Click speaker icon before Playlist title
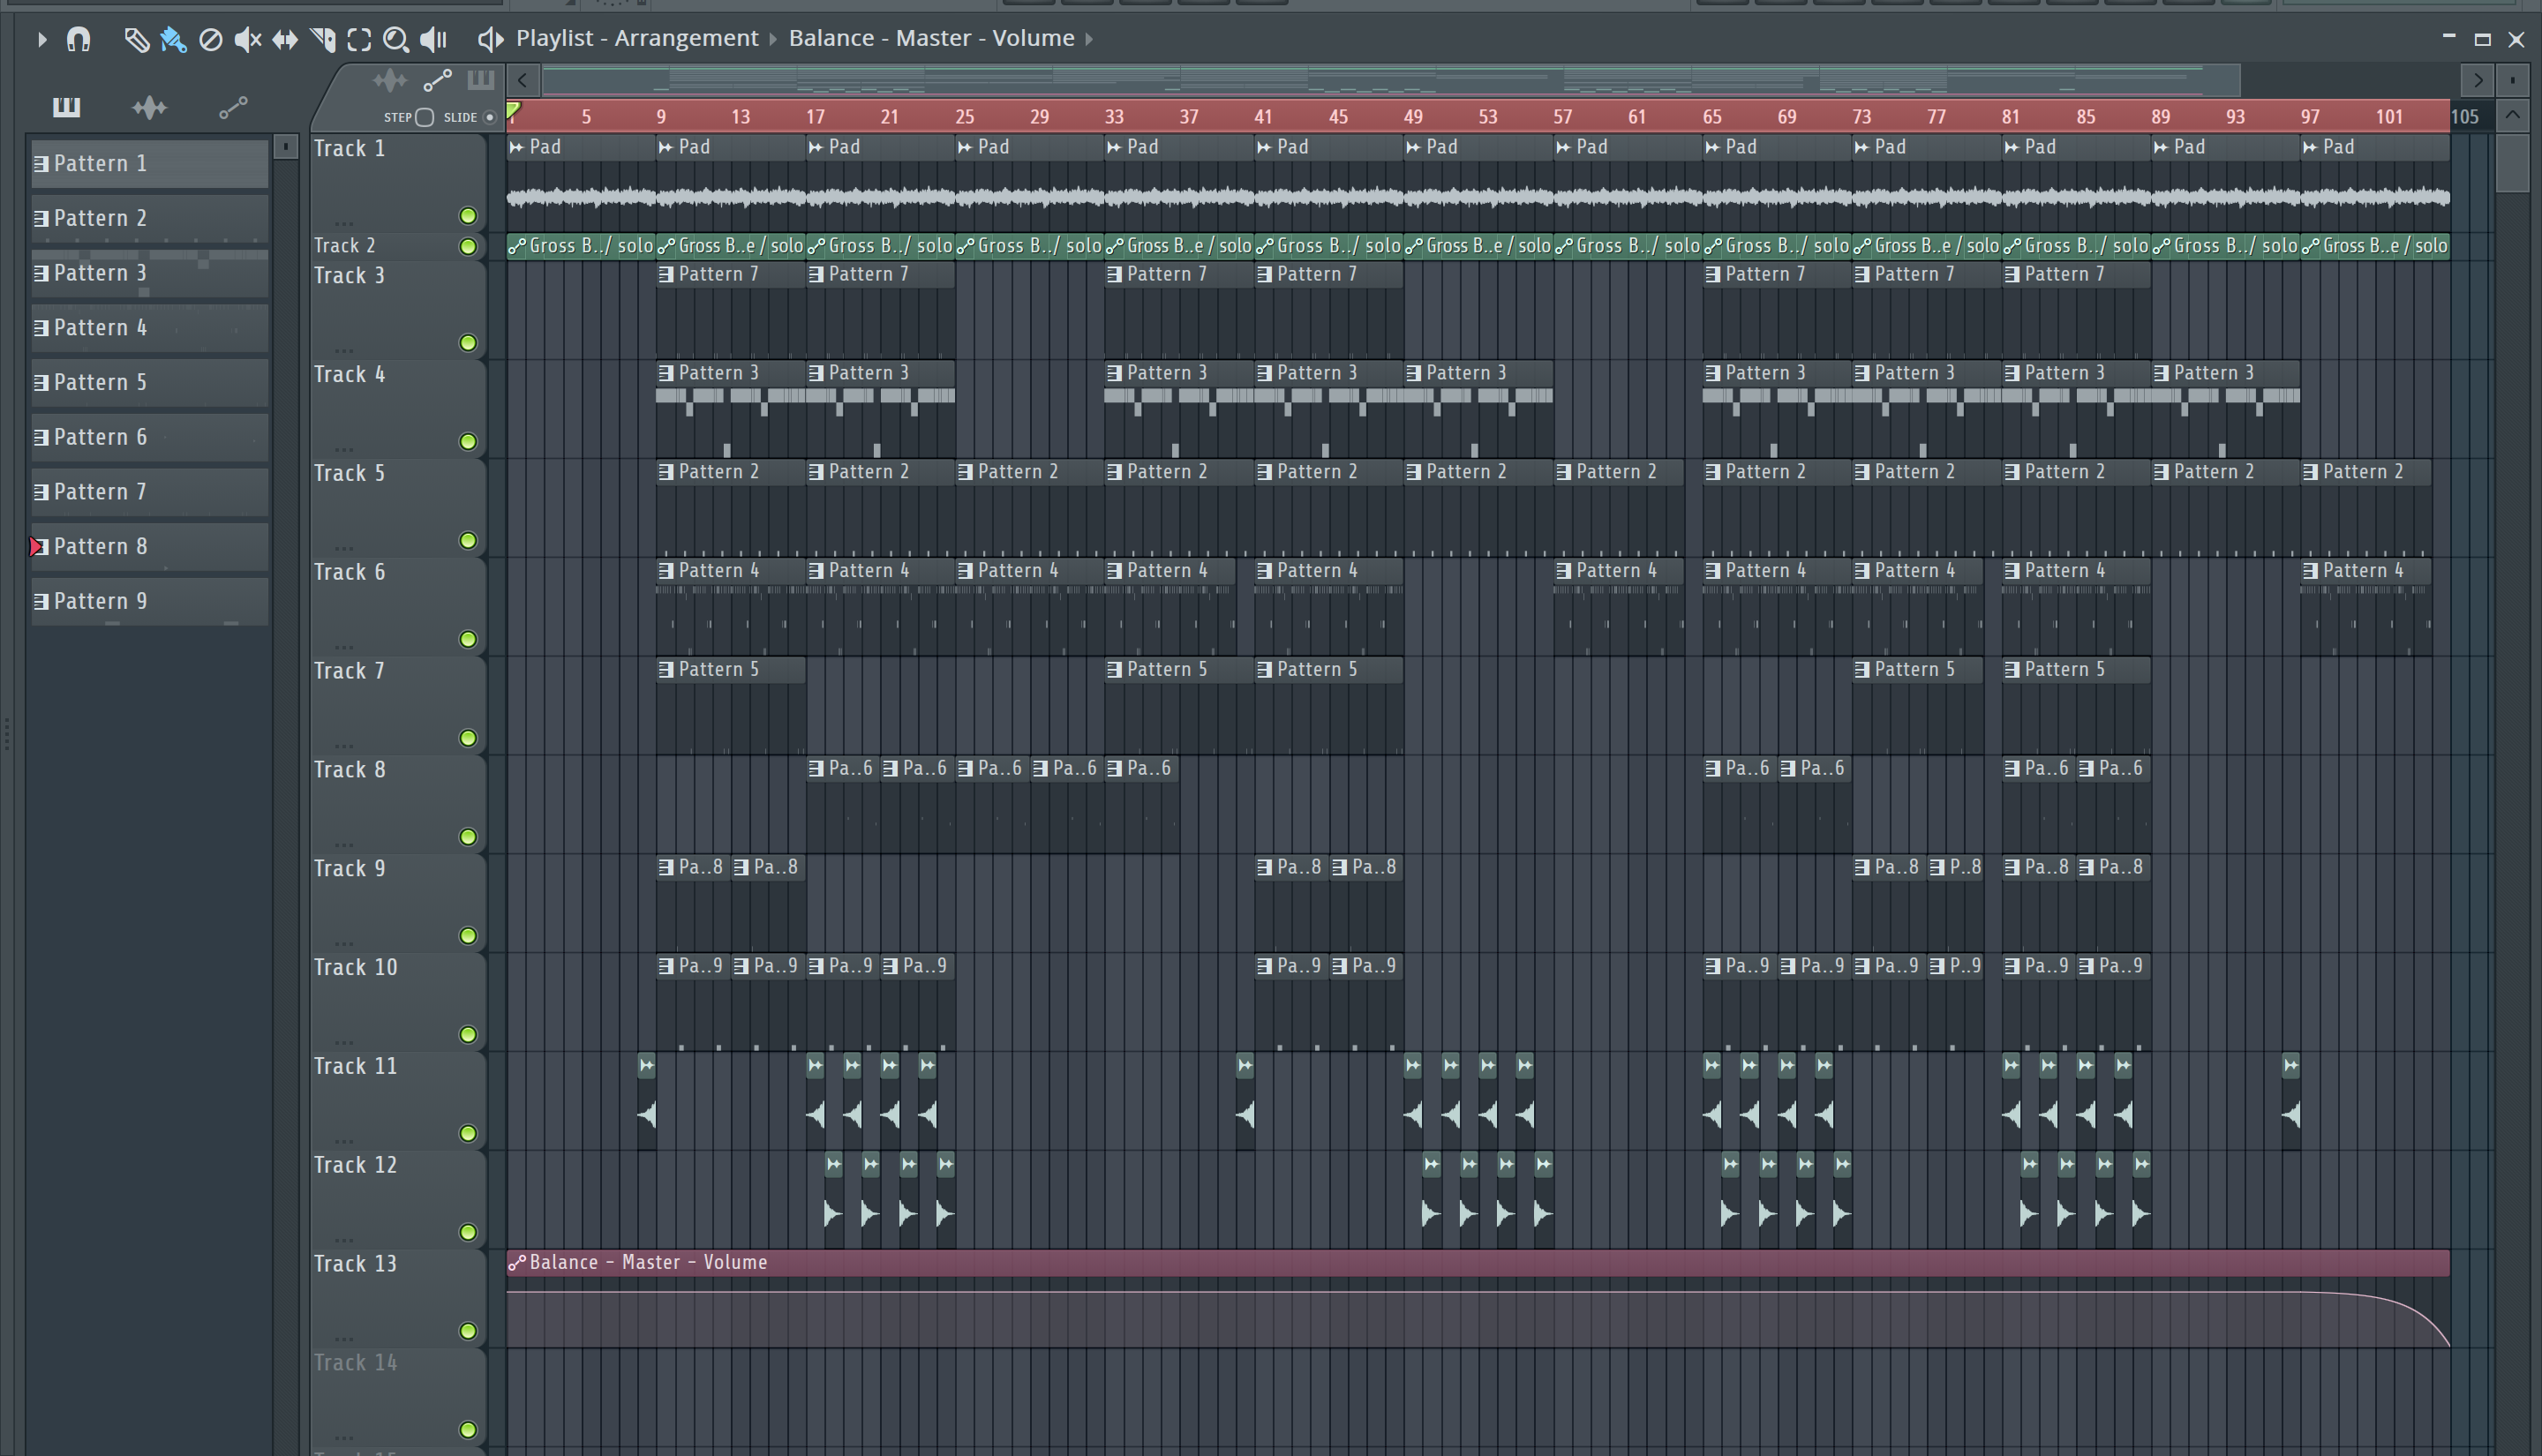2542x1456 pixels. (489, 39)
